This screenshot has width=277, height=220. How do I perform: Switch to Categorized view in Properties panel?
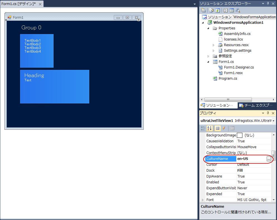(x=203, y=129)
